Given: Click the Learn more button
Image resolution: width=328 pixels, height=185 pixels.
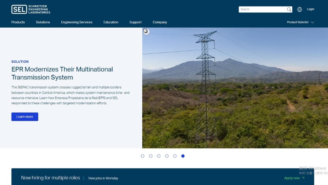Looking at the screenshot, I should (25, 116).
